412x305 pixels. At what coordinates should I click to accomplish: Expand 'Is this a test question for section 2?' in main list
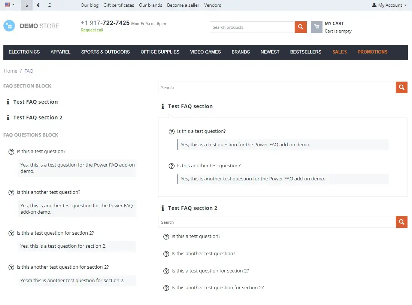click(210, 271)
